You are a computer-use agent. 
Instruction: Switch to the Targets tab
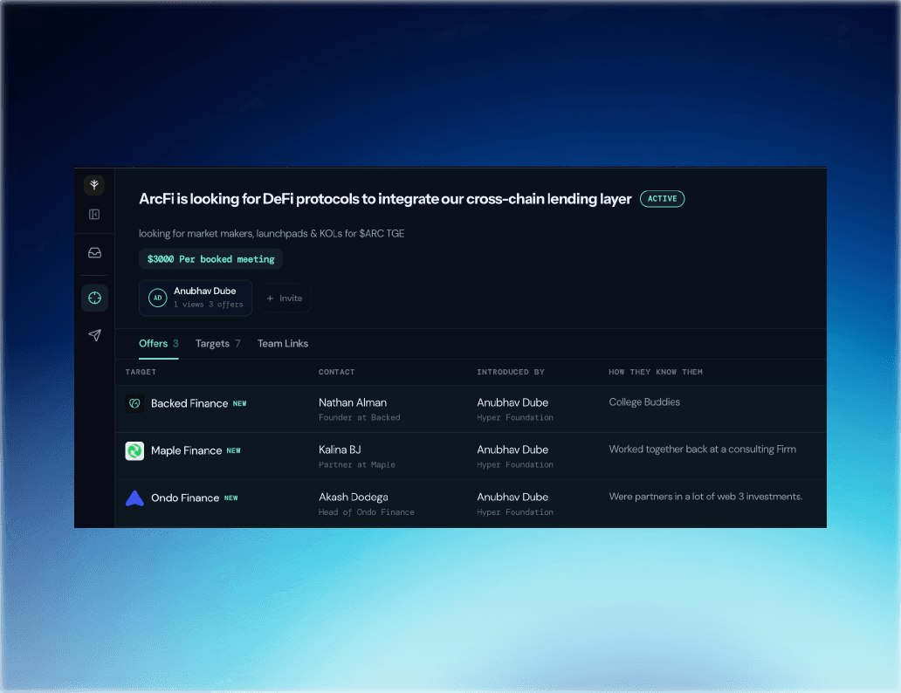(x=217, y=344)
